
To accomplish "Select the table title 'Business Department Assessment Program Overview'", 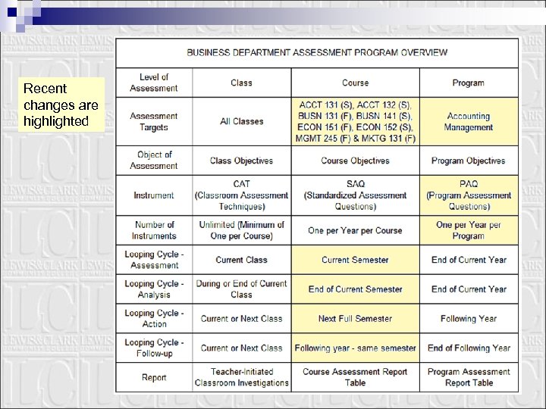I will click(317, 53).
